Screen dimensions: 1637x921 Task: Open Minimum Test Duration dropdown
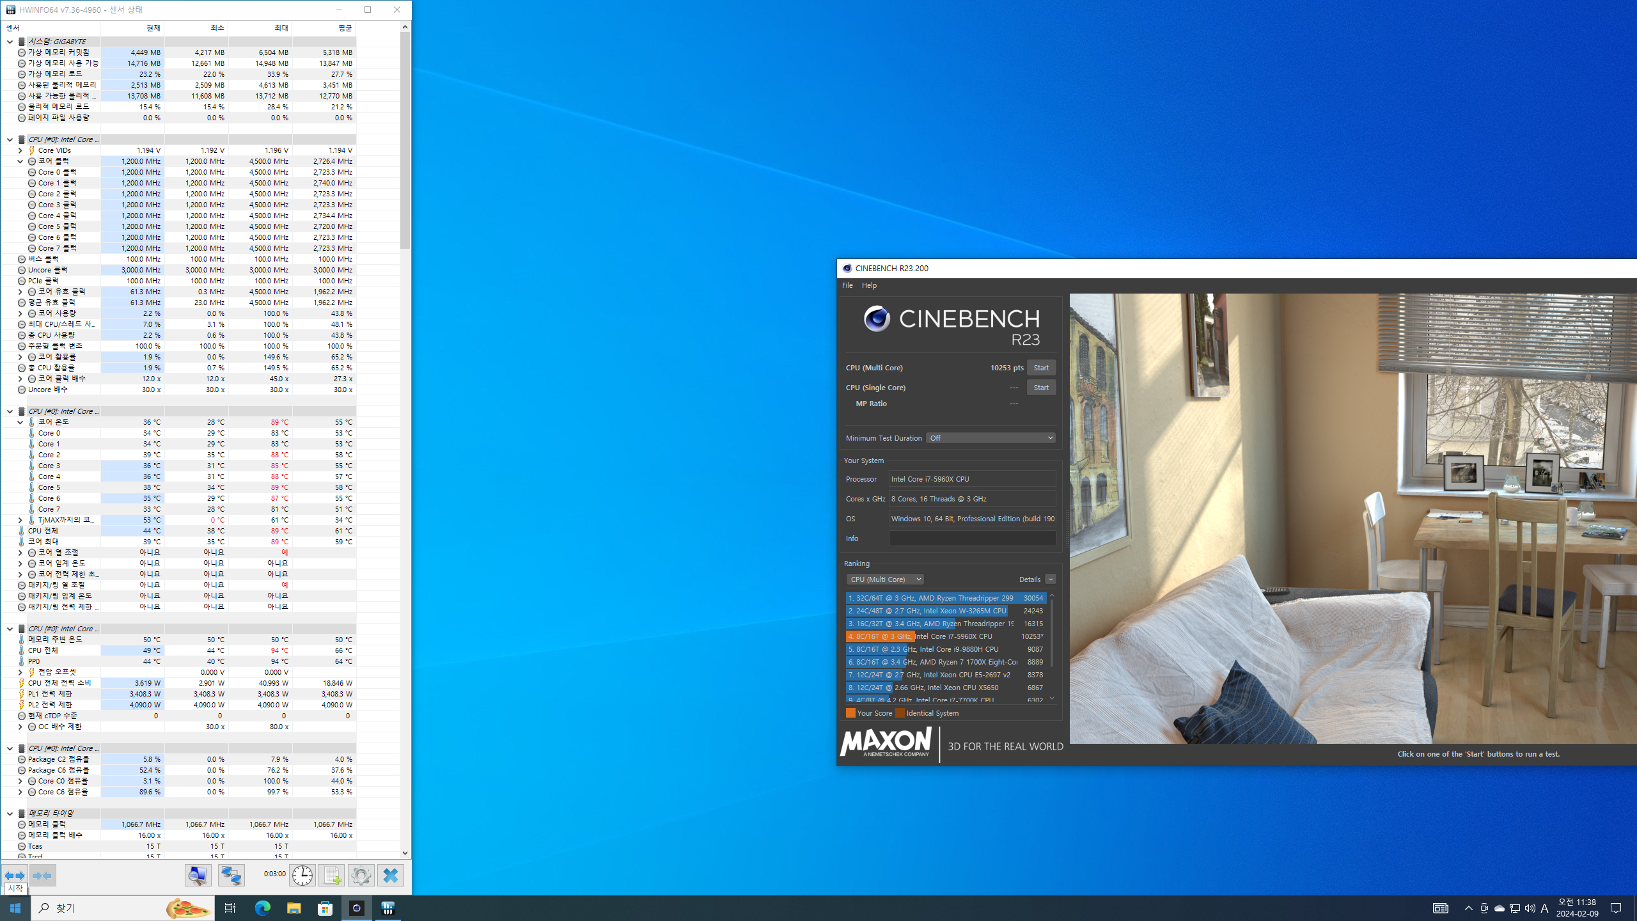pos(990,438)
